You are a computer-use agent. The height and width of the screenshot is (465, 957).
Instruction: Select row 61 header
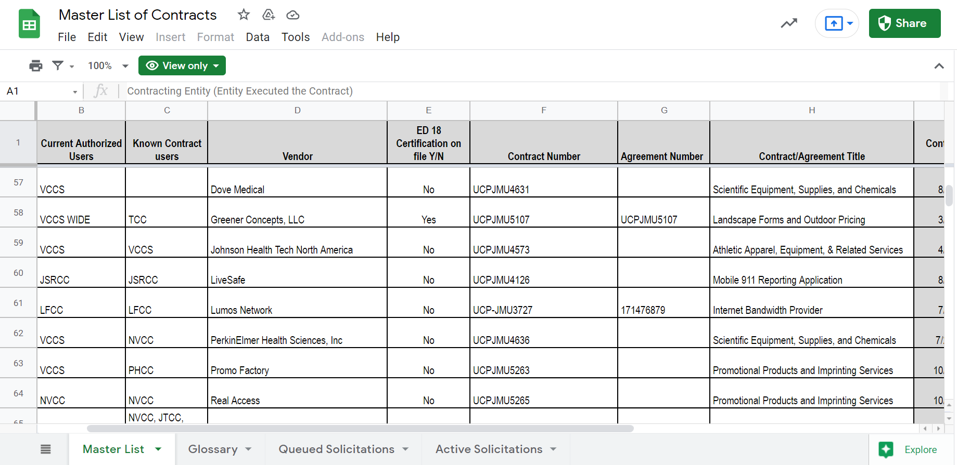[x=18, y=303]
